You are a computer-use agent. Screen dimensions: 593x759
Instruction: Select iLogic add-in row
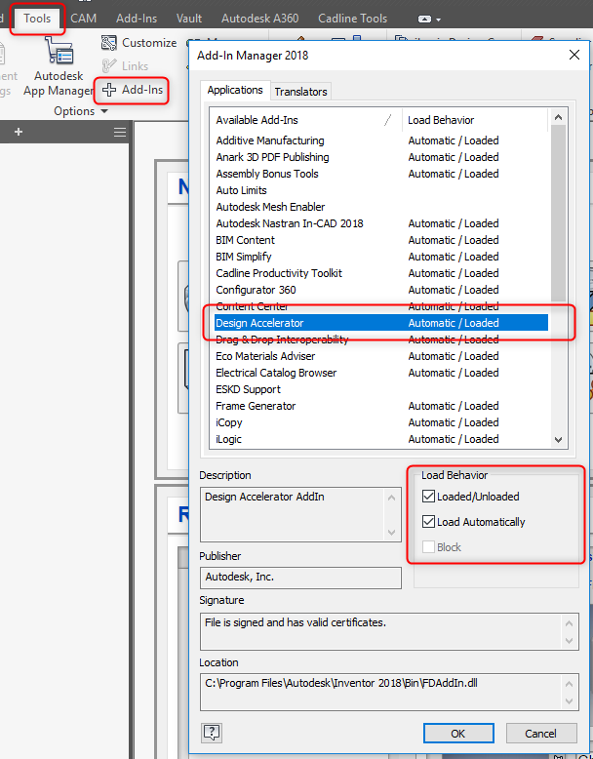[380, 439]
